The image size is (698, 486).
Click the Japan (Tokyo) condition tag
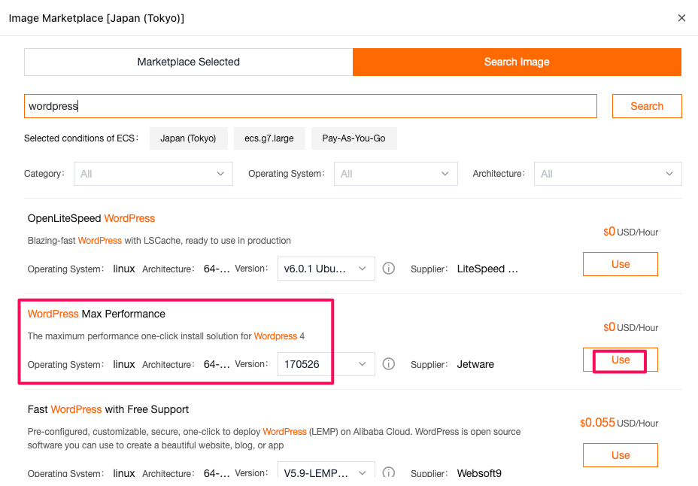tap(188, 138)
